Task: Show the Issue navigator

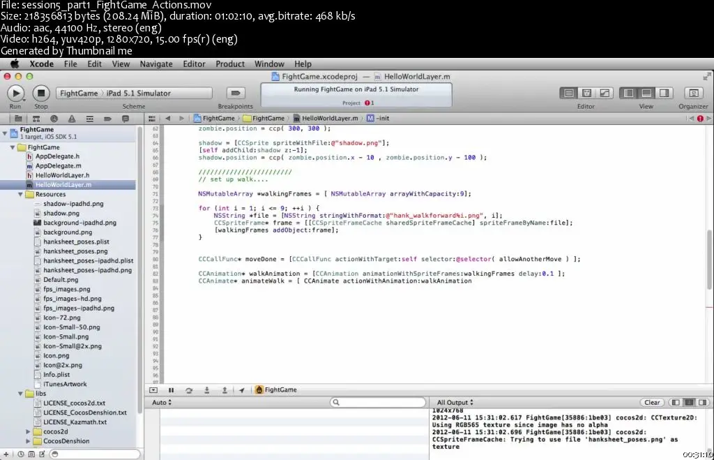Action: [72, 119]
